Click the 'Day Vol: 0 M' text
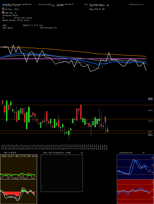Screen dimensions: 154x204 (97, 9)
